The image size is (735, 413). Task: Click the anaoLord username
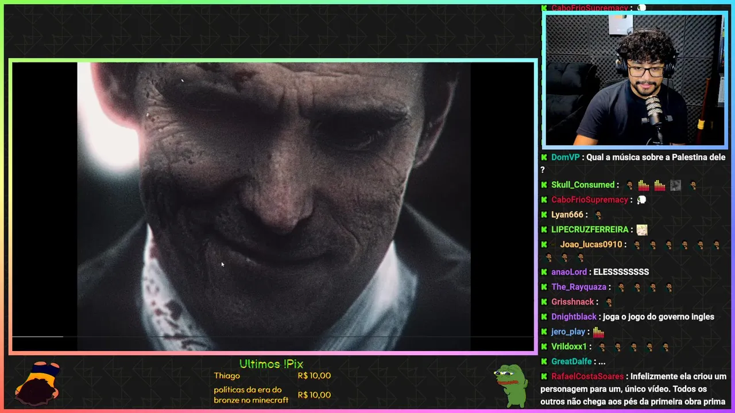[569, 272]
